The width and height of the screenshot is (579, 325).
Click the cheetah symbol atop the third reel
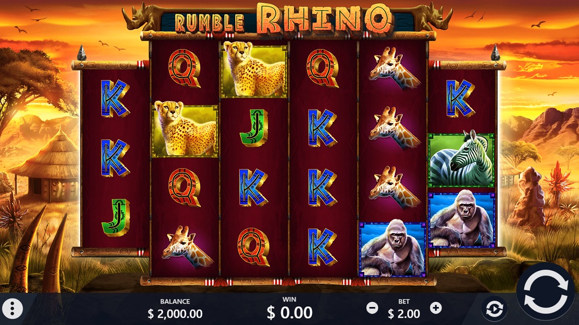(x=254, y=70)
